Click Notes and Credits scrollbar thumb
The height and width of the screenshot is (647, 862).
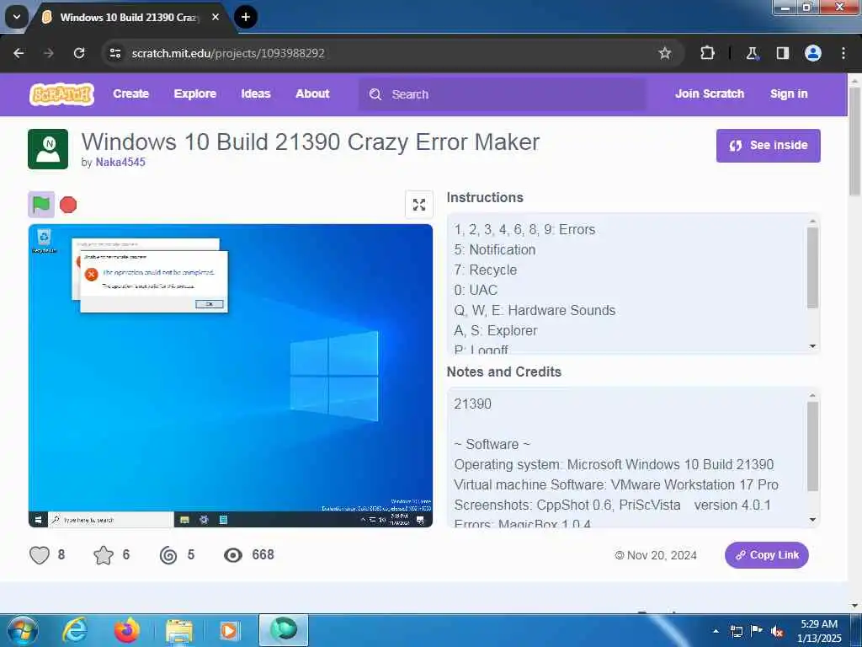812,446
